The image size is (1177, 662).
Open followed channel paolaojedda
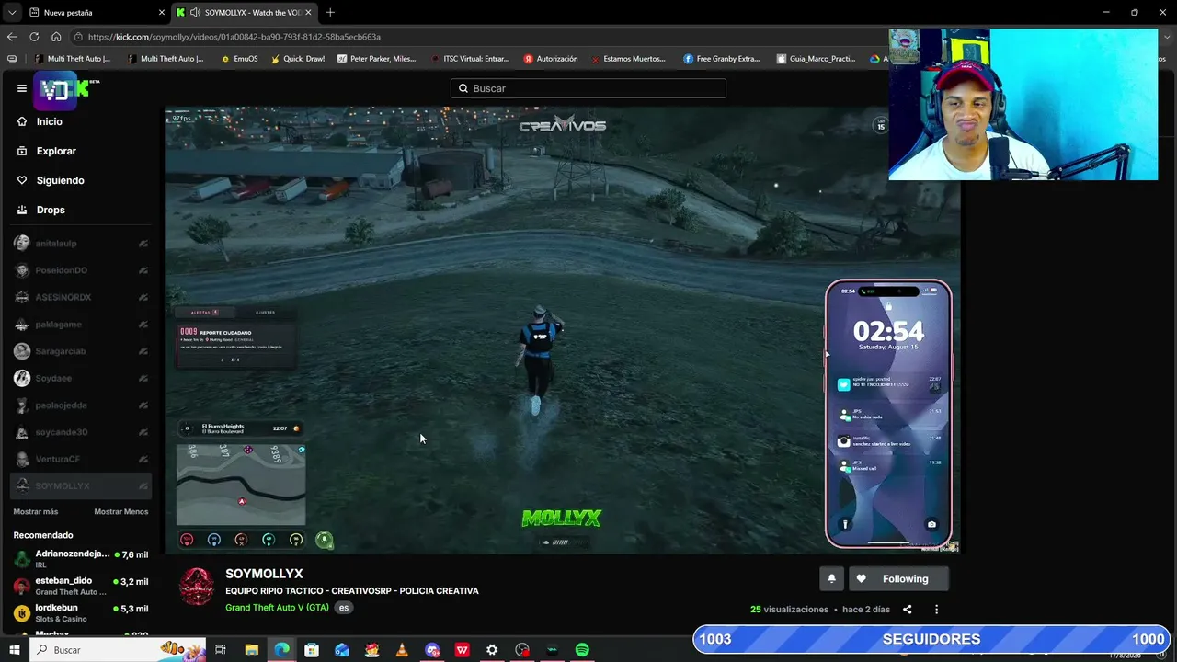pyautogui.click(x=81, y=405)
